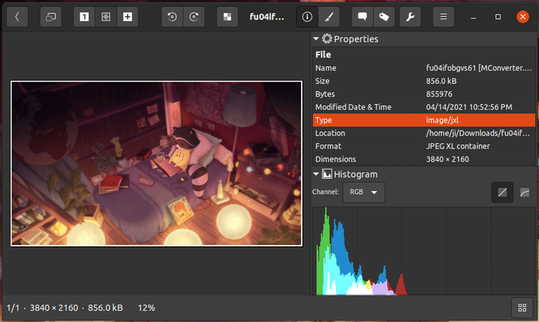Select the Name property row
This screenshot has width=539, height=322.
click(423, 68)
